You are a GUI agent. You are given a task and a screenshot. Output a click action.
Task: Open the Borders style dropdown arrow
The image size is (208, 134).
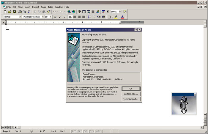click(x=112, y=17)
